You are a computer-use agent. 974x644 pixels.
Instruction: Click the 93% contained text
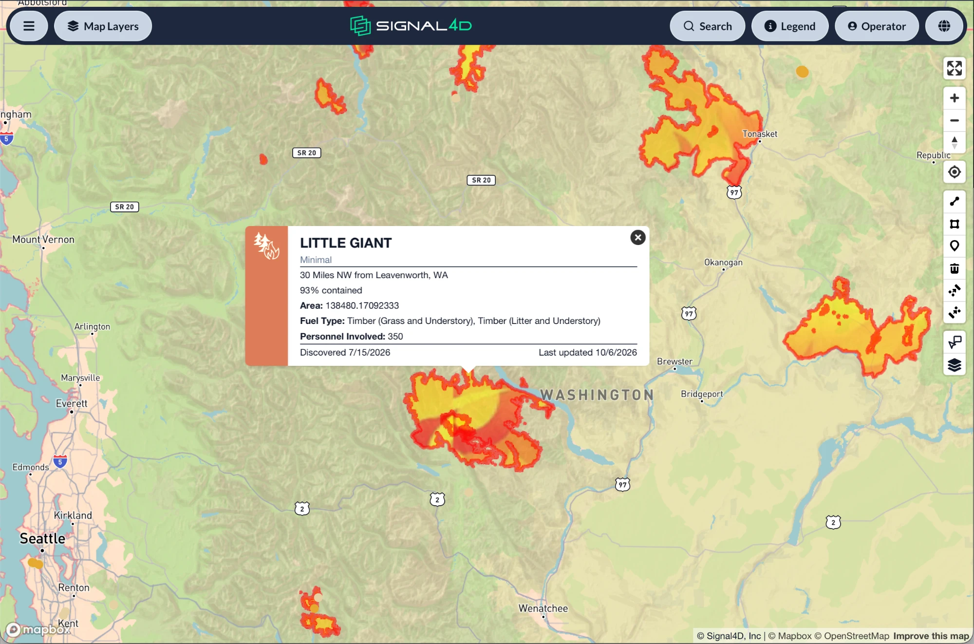331,290
